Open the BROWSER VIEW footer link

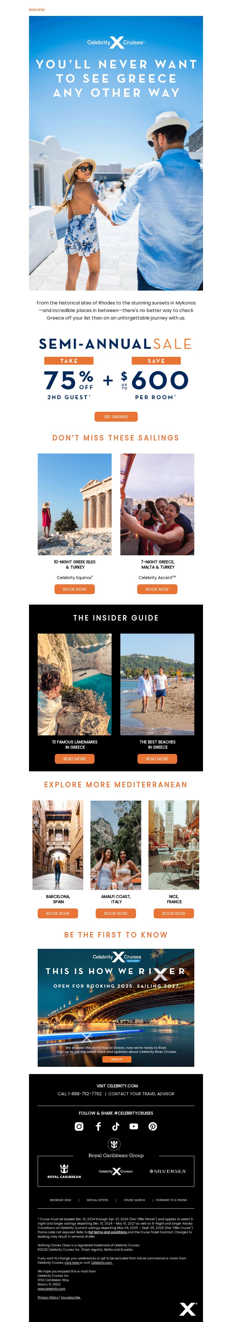tap(61, 1200)
